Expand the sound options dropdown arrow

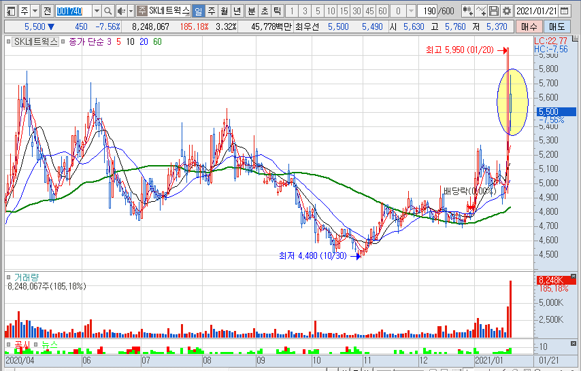click(x=130, y=12)
